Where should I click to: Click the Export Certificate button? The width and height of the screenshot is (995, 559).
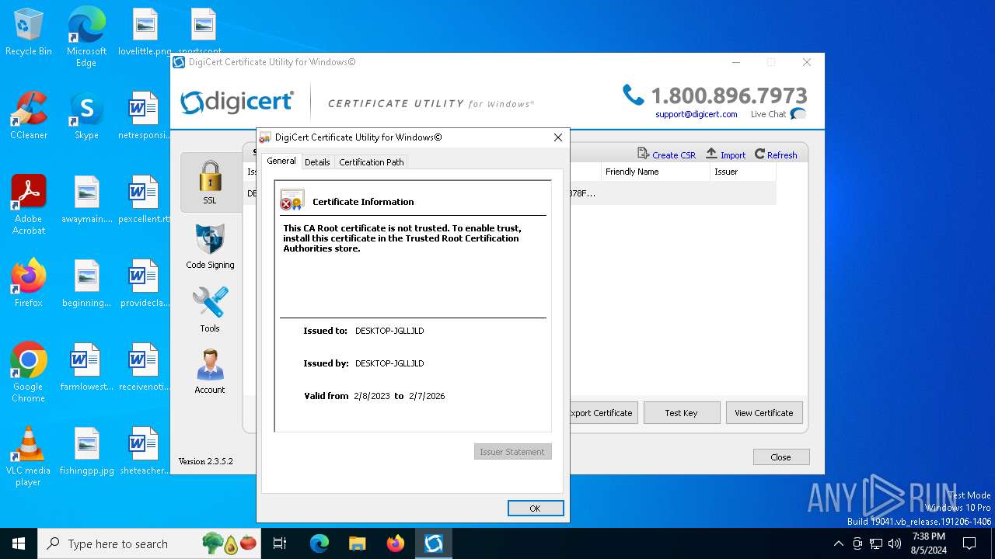603,413
